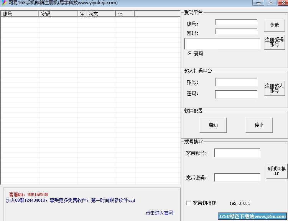Screen dimensions: 288x221
Task: Click the 测试切换IP button
Action: pyautogui.click(x=276, y=171)
